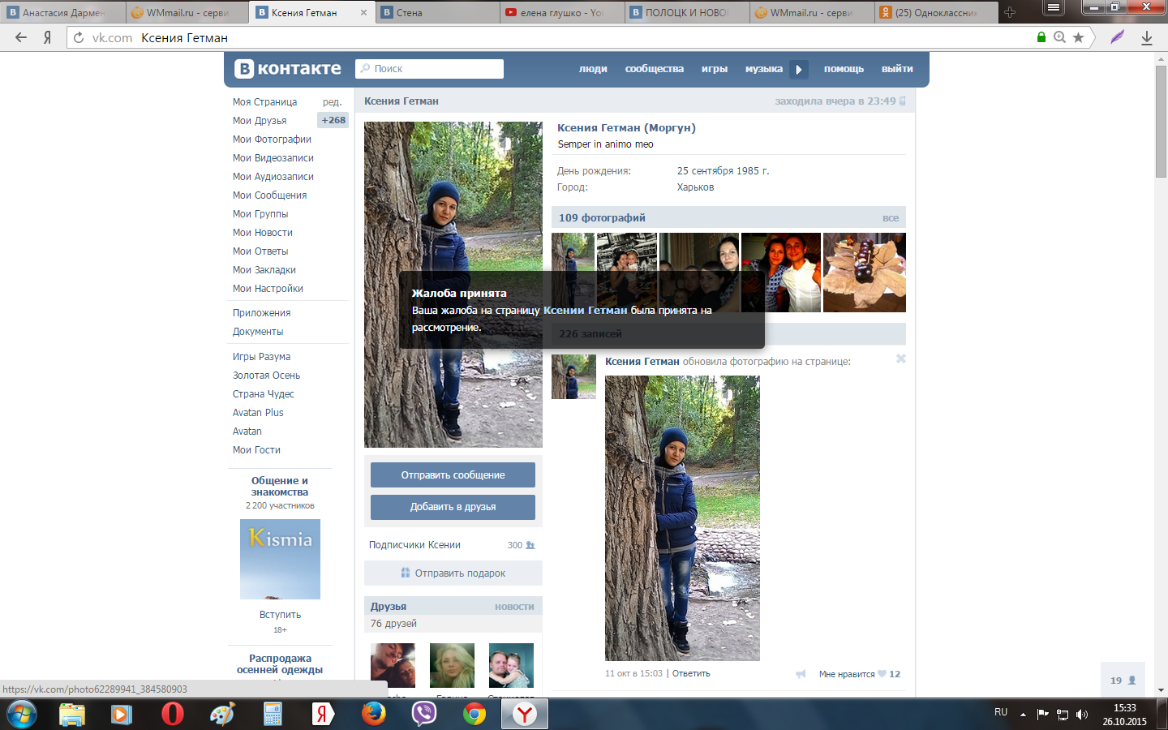
Task: Click 'Вступить' under Kismia ad
Action: pyautogui.click(x=280, y=615)
